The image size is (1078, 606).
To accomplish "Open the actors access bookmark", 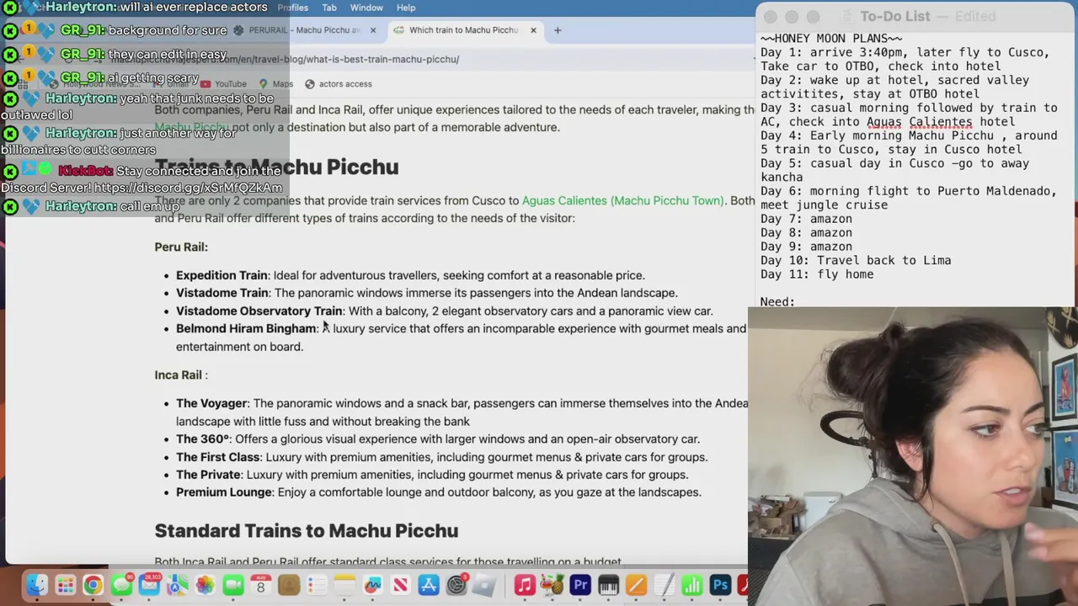I will (x=339, y=84).
